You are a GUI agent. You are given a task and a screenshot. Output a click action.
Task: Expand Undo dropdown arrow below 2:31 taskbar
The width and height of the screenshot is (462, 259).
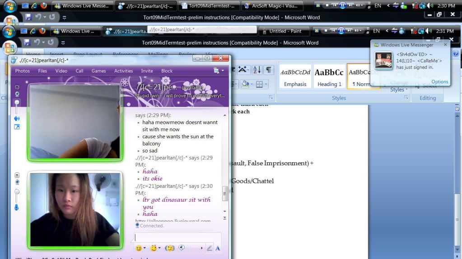tap(43, 42)
